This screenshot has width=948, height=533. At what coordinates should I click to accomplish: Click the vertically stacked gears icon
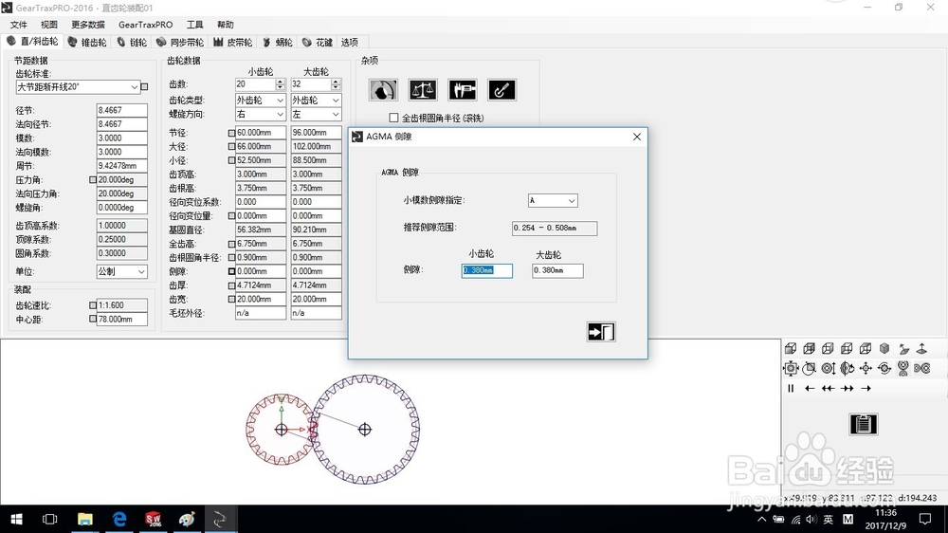point(903,368)
